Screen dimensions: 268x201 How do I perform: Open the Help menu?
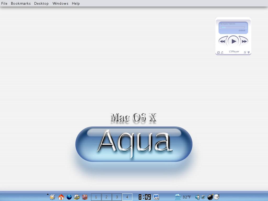point(76,3)
